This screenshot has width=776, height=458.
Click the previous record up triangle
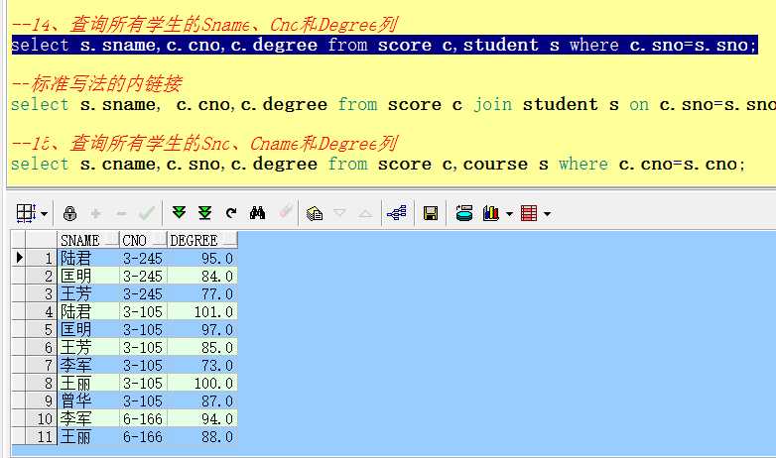point(365,214)
